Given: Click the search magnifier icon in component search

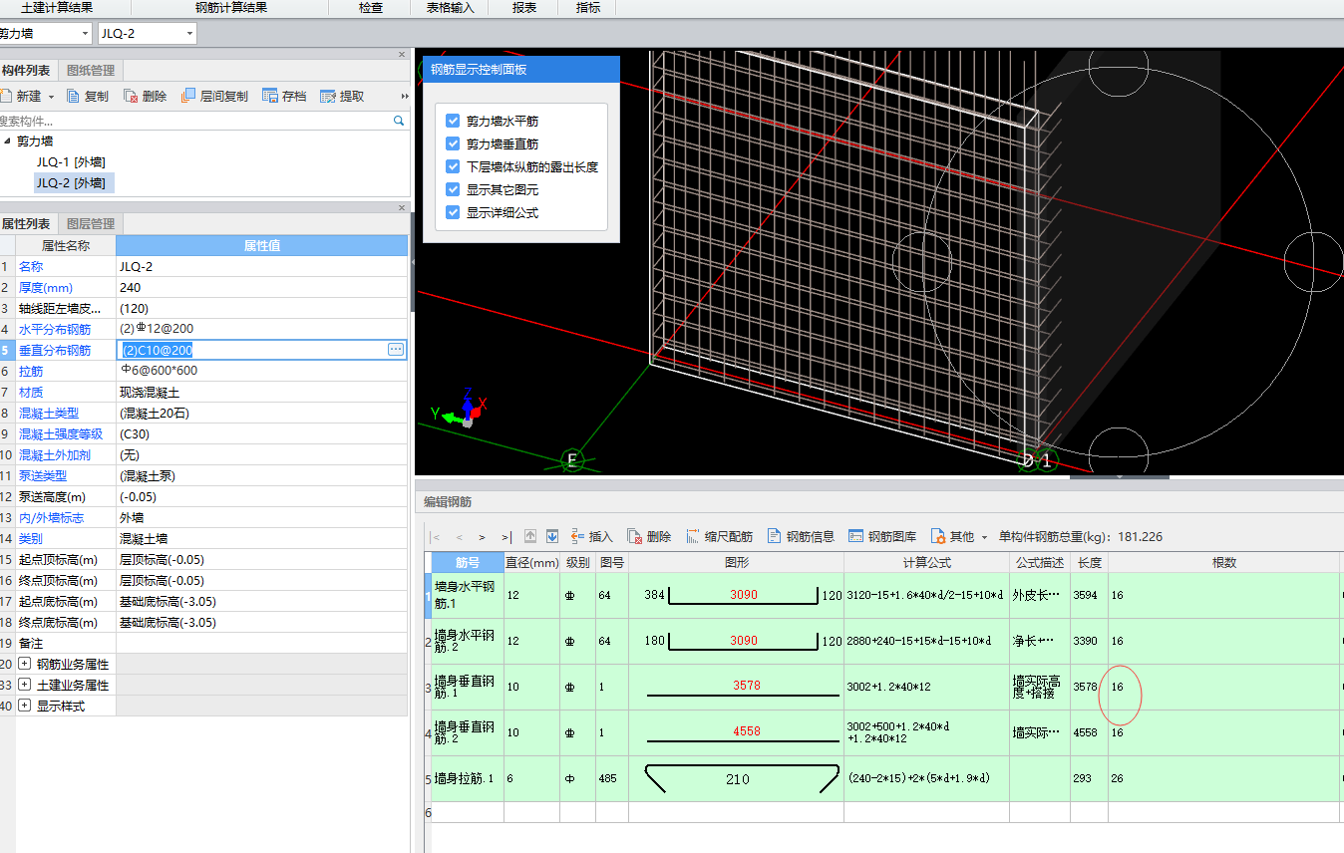Looking at the screenshot, I should [400, 121].
